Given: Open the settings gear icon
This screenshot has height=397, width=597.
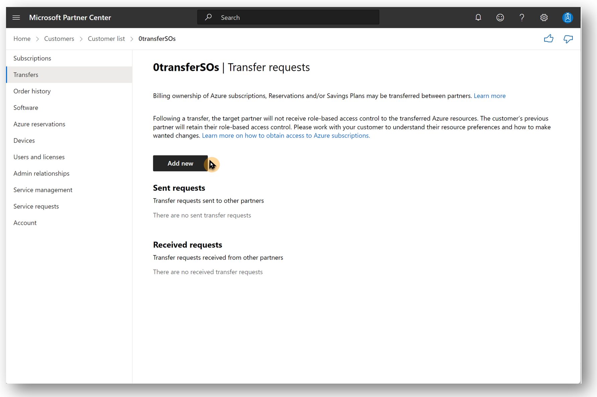Looking at the screenshot, I should (x=544, y=17).
